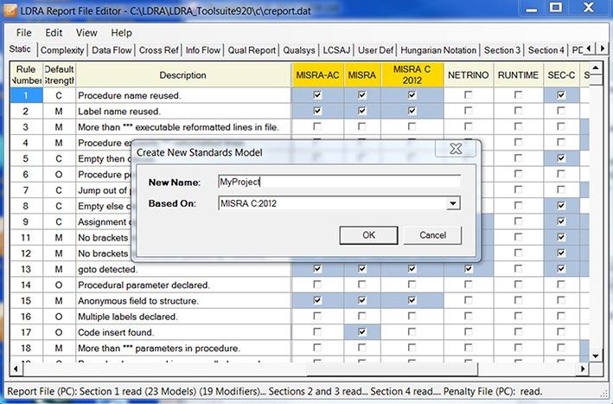
Task: Select rule number 1 cell
Action: point(26,95)
